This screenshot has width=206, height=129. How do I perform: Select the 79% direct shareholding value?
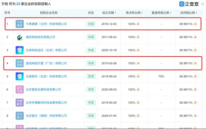pos(161,76)
